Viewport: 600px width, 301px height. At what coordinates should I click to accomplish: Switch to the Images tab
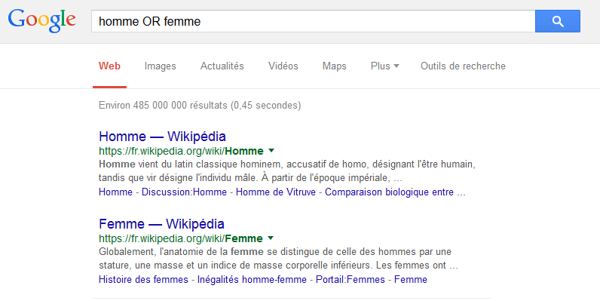pos(160,66)
